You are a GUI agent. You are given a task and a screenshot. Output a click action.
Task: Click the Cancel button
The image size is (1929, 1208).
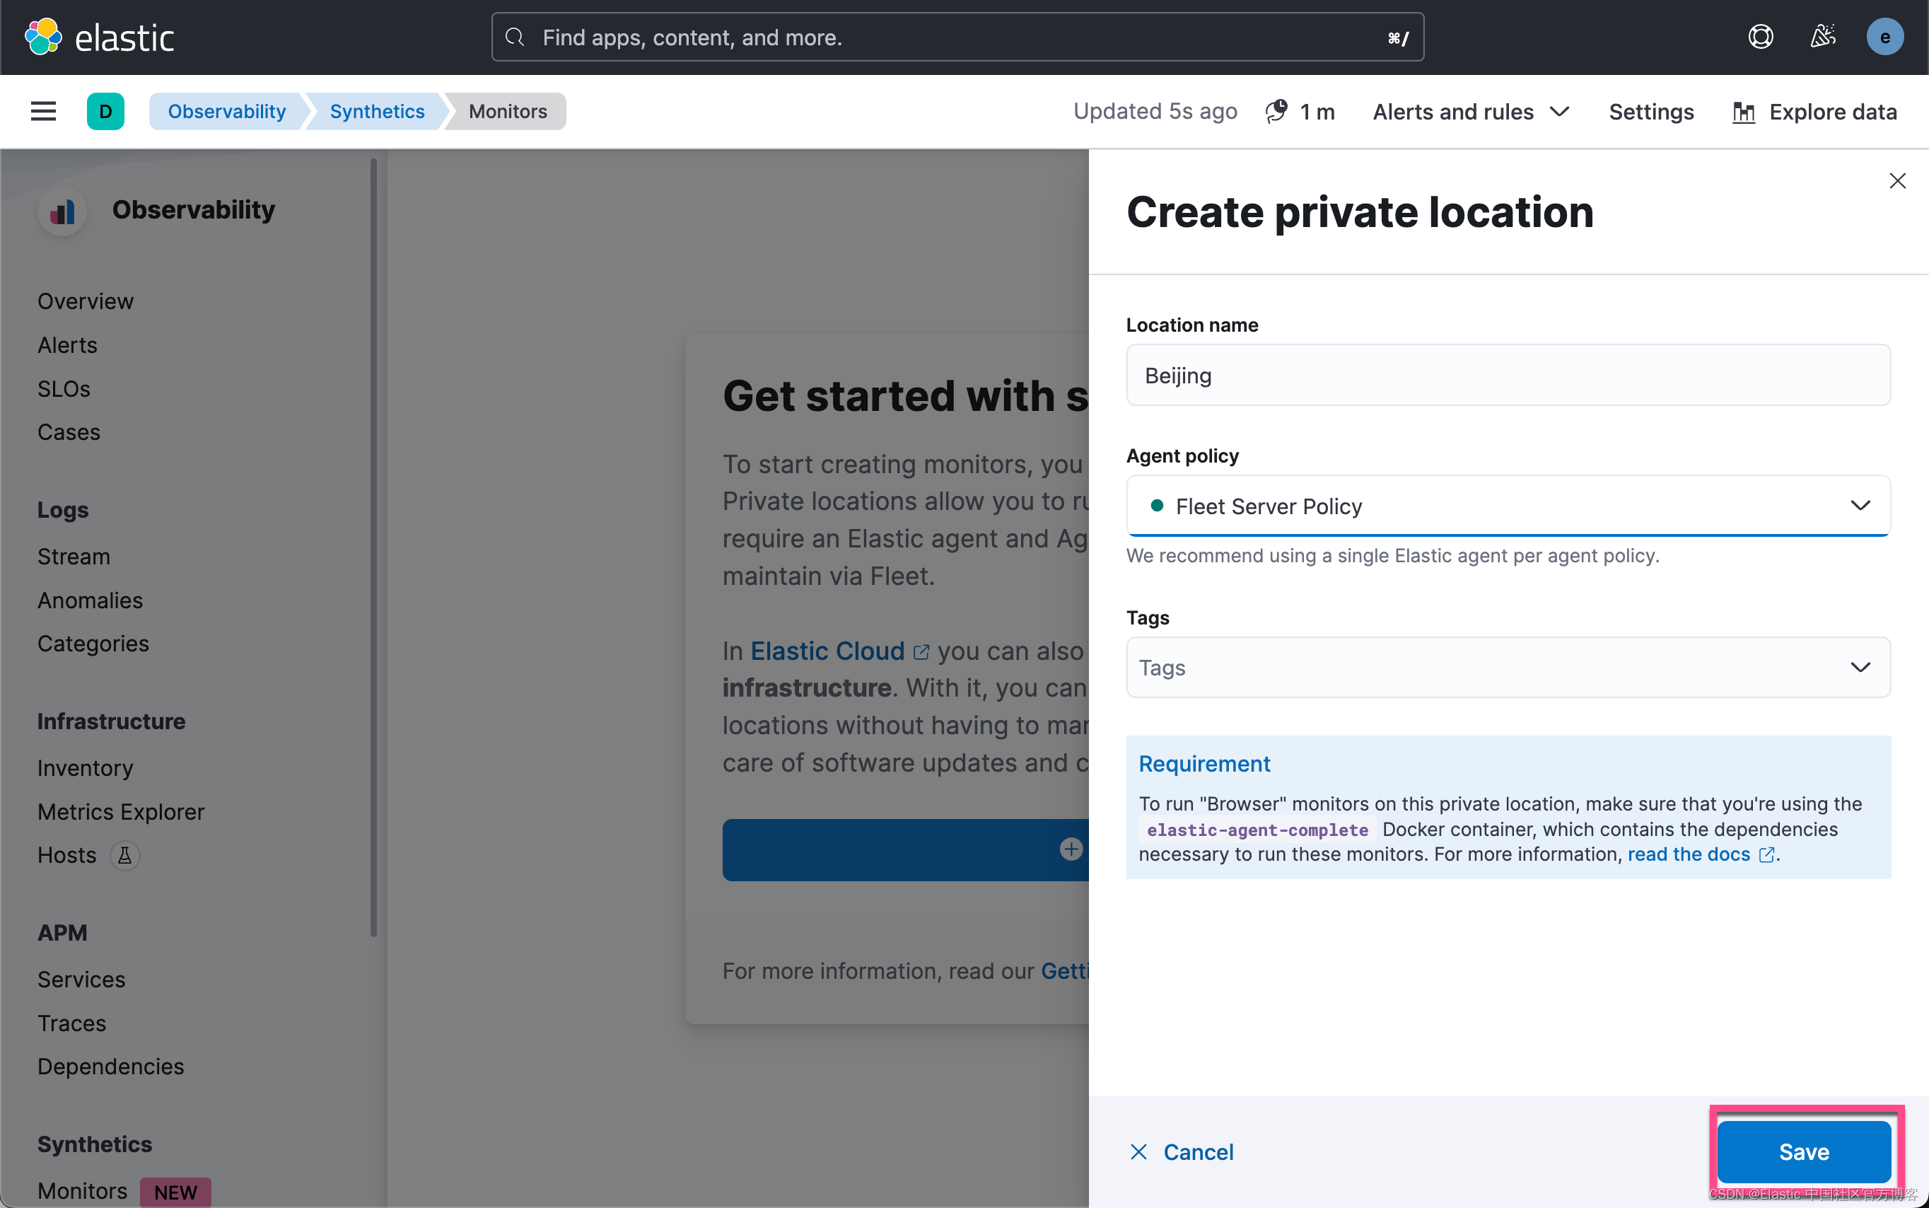(x=1182, y=1151)
